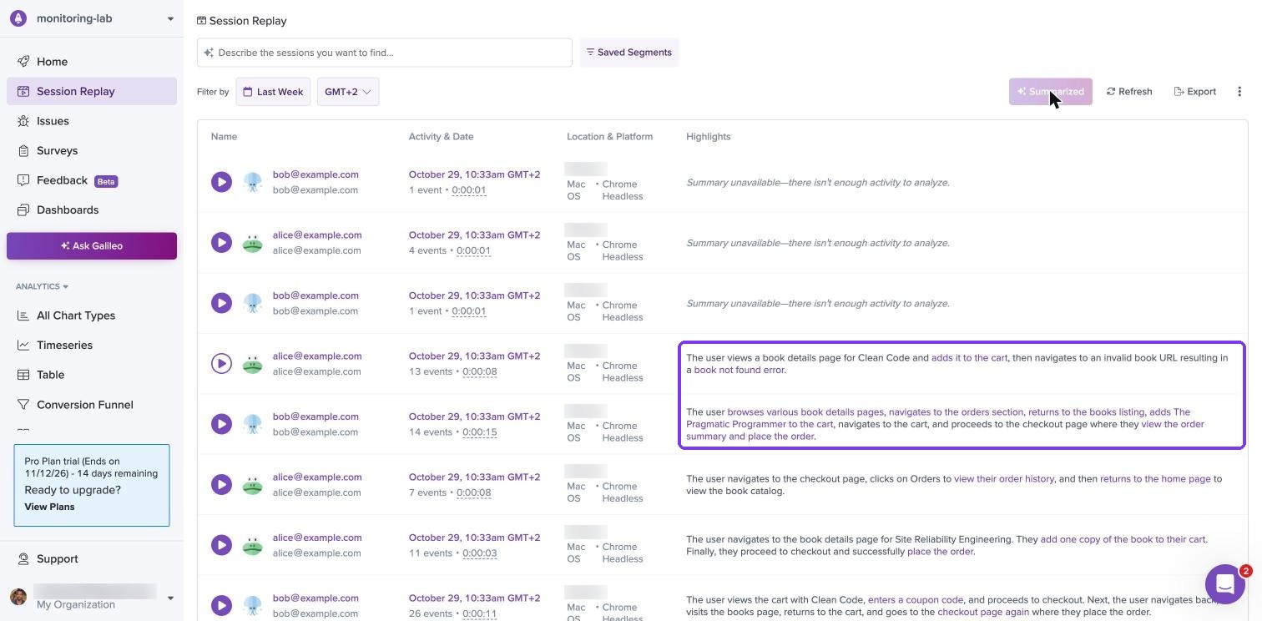Play alice's 4 events session
This screenshot has height=621, width=1262.
click(221, 242)
